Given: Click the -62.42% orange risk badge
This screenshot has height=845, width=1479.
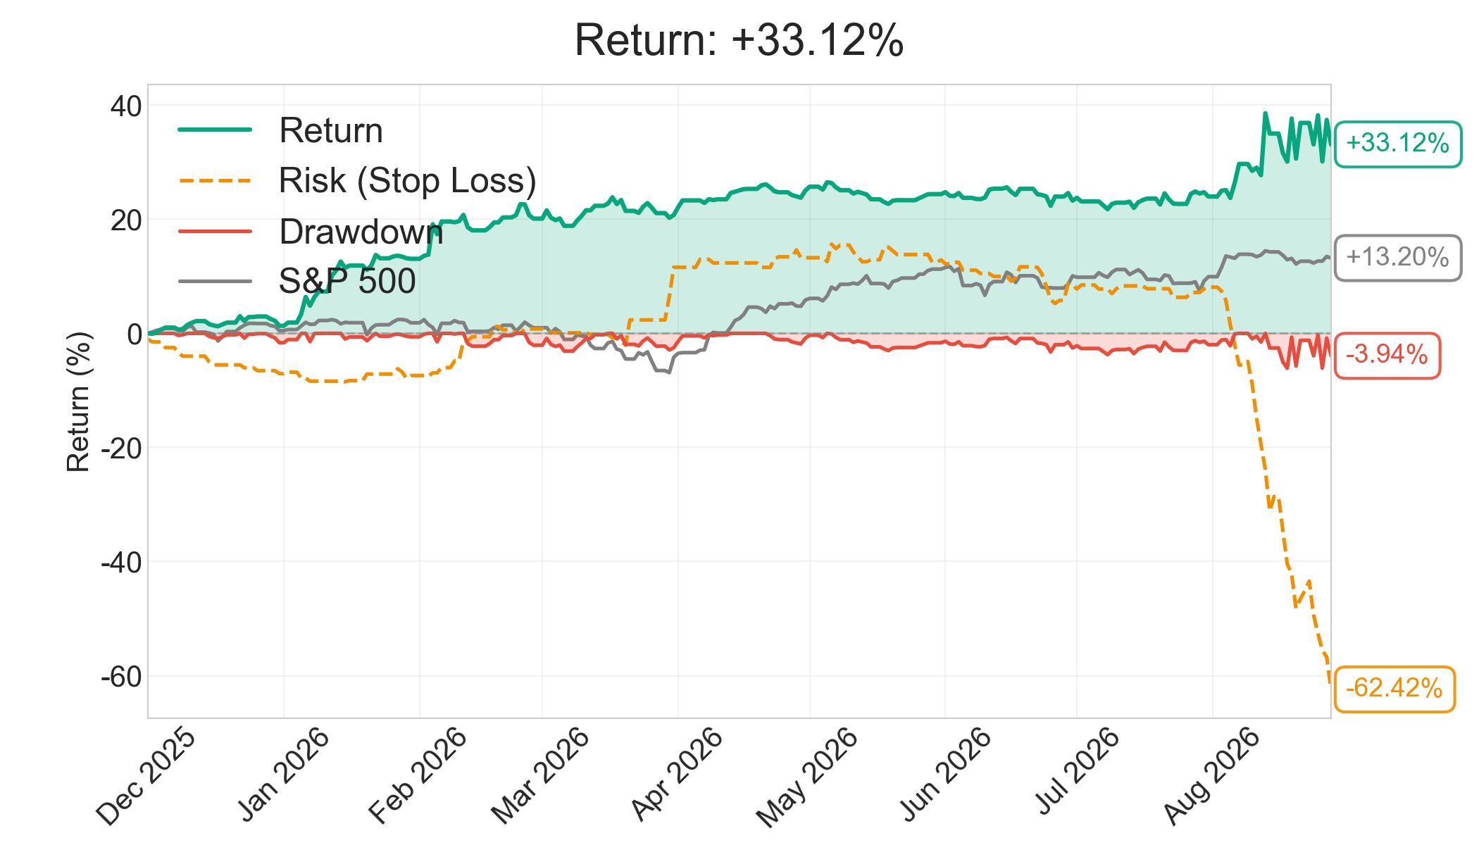Looking at the screenshot, I should [1394, 689].
